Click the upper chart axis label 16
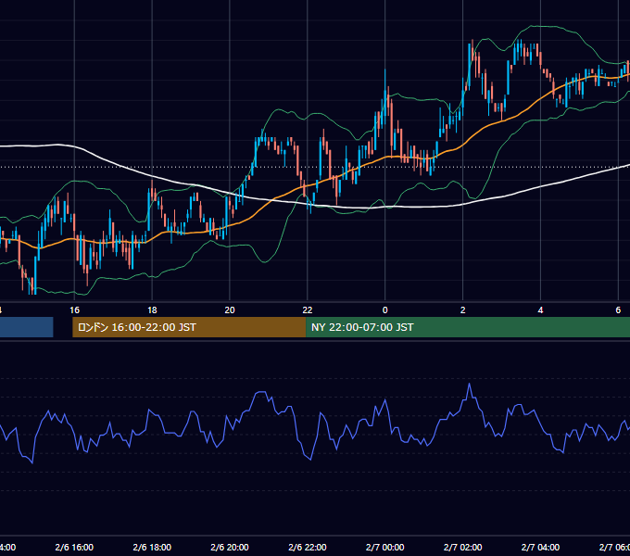The width and height of the screenshot is (630, 556). click(74, 310)
